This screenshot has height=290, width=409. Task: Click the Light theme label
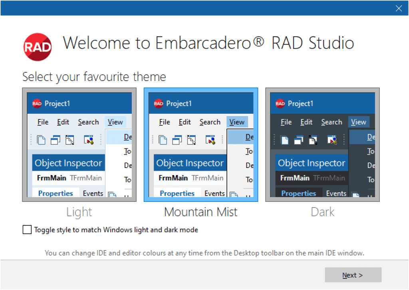pyautogui.click(x=79, y=212)
